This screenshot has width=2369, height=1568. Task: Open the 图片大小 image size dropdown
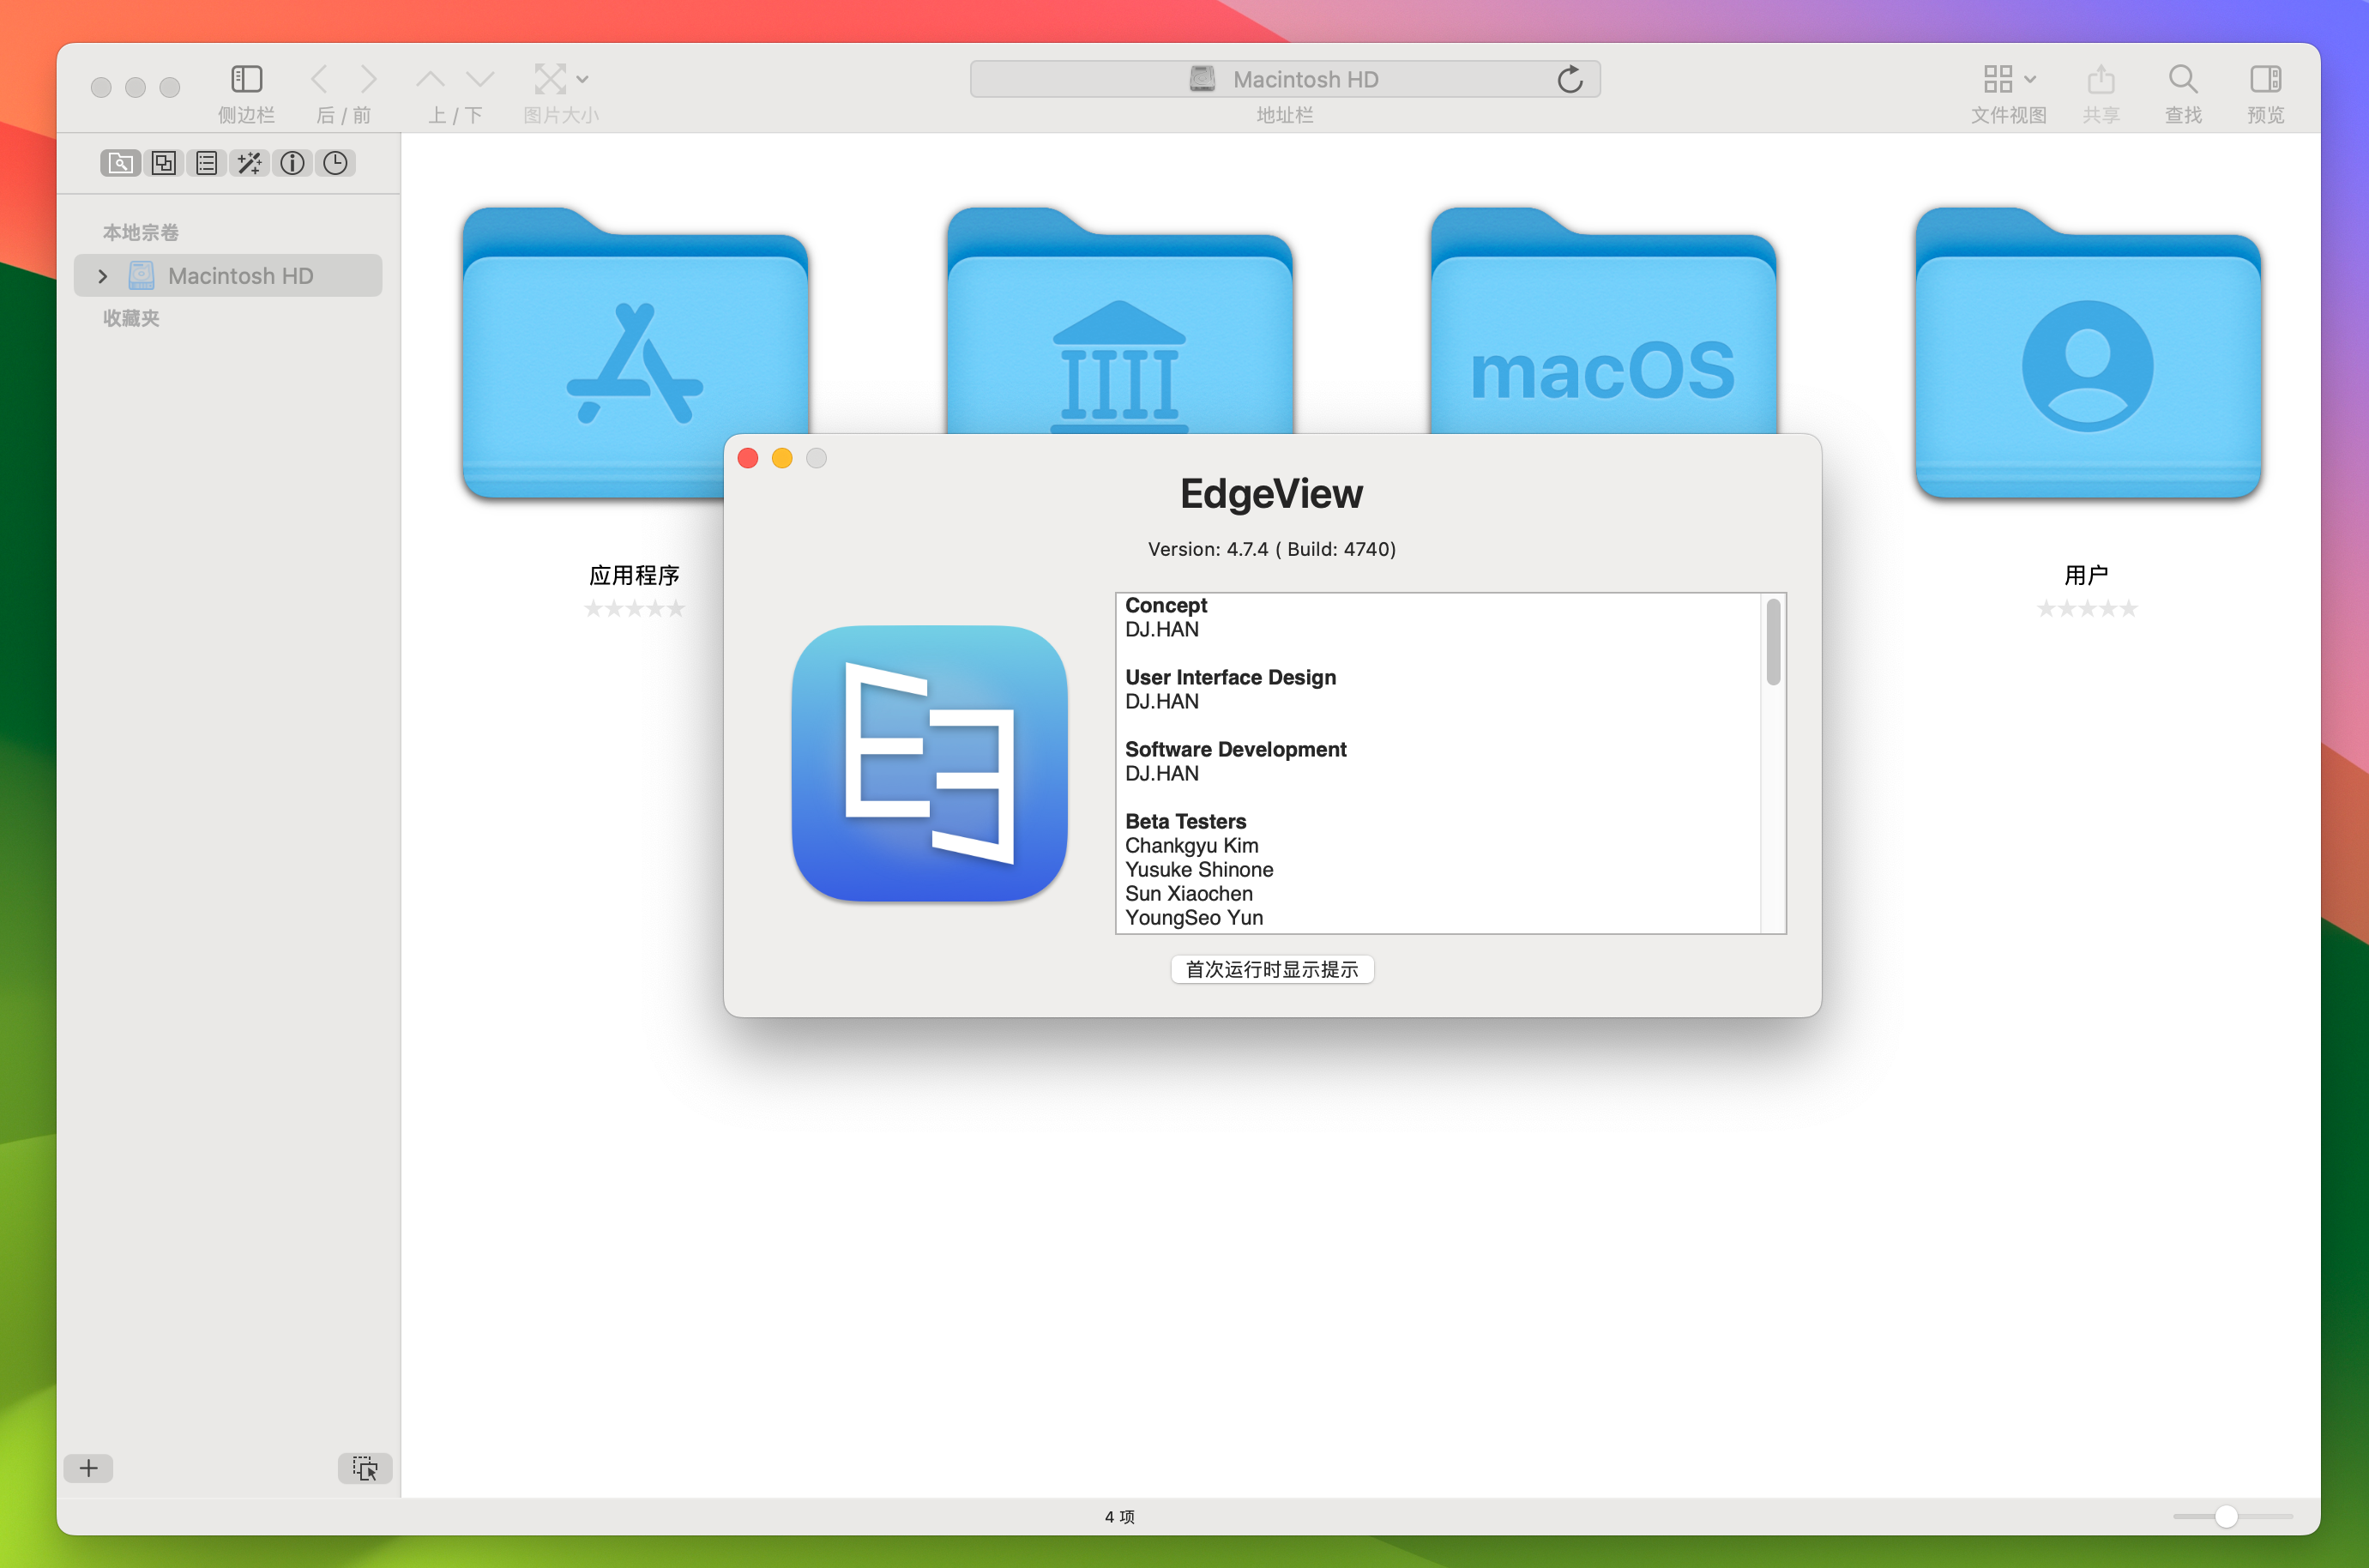(560, 79)
